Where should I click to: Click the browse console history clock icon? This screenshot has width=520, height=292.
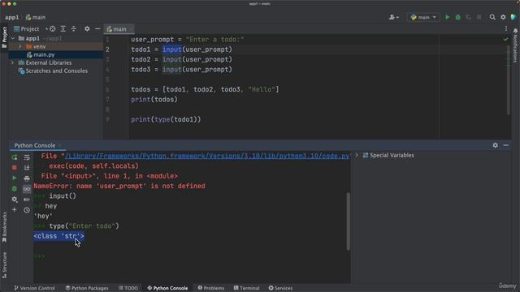(x=27, y=210)
